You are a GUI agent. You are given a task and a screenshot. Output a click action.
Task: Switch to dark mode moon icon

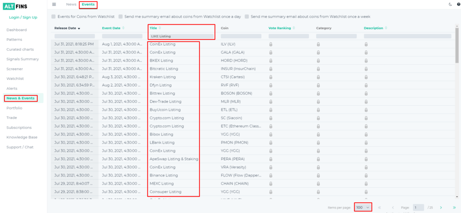tap(450, 4)
